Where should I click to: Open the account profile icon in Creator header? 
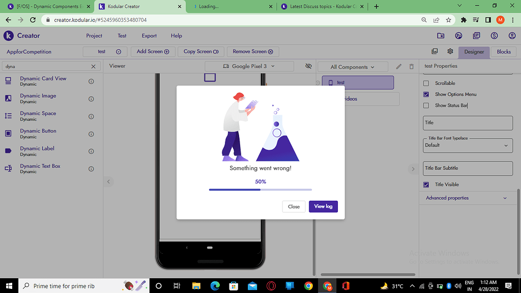point(512,36)
